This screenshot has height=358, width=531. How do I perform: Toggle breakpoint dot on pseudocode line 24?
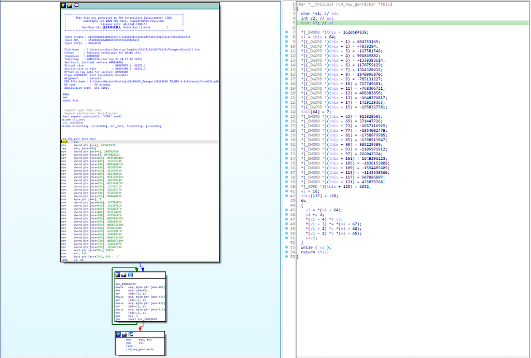286,112
